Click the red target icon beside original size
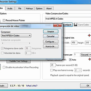 tap(89, 35)
